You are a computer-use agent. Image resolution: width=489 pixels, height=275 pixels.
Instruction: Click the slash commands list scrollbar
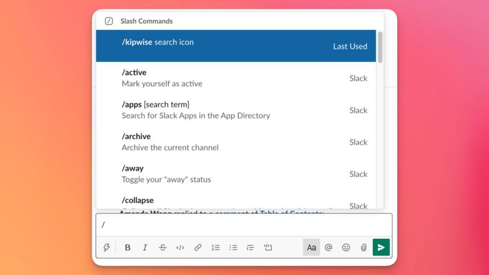coord(380,48)
